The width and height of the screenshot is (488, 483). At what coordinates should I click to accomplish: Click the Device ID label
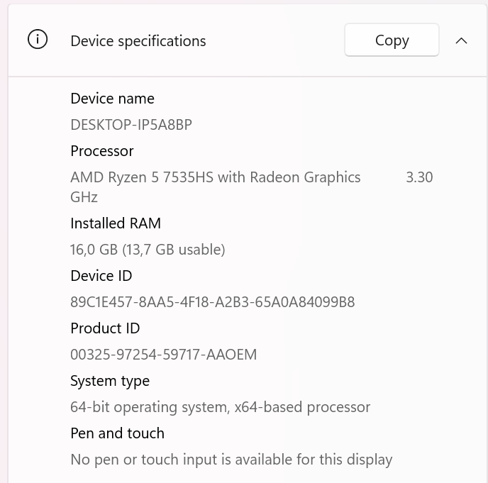click(x=101, y=276)
